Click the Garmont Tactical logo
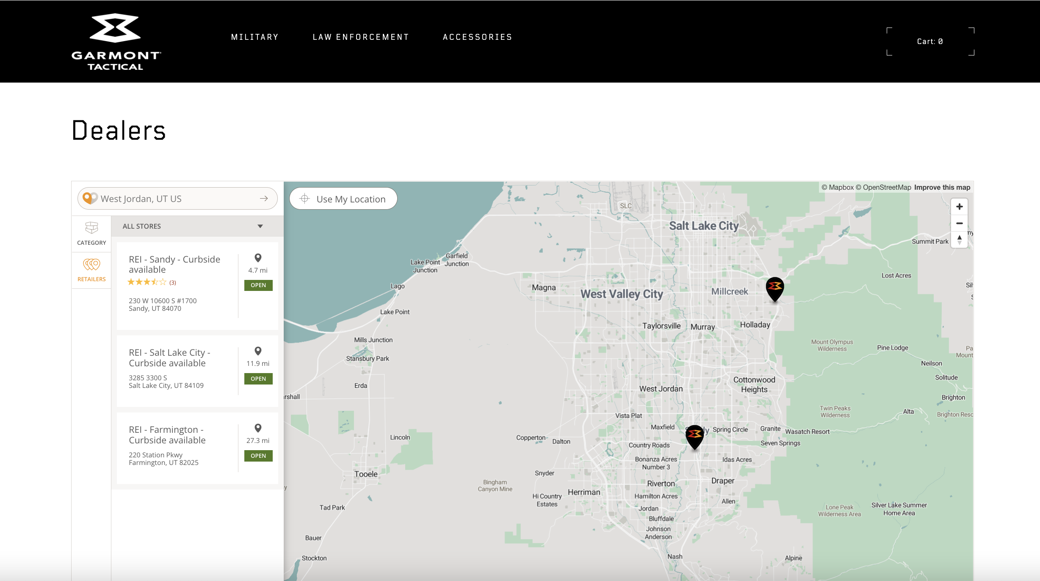This screenshot has height=581, width=1040. pos(115,41)
